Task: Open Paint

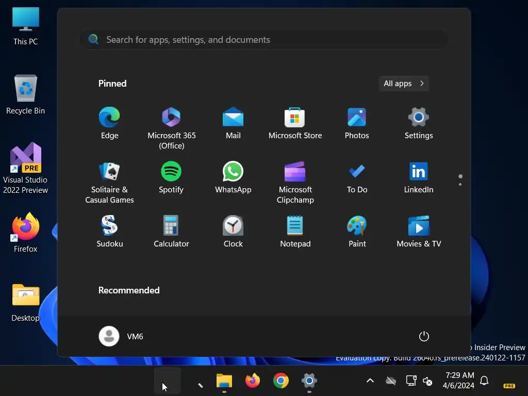Action: point(357,232)
